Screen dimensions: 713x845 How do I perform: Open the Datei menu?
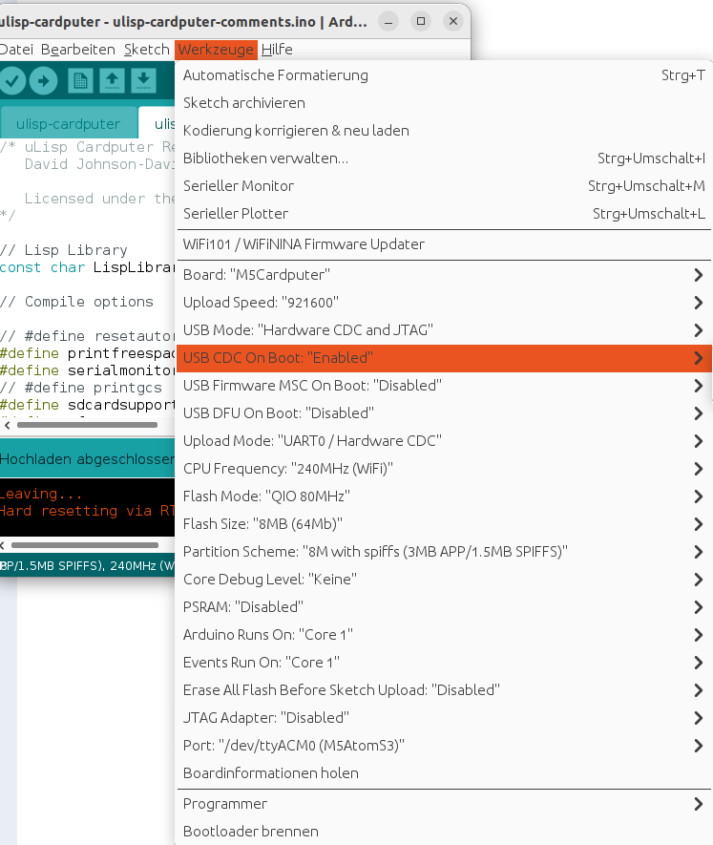[16, 50]
